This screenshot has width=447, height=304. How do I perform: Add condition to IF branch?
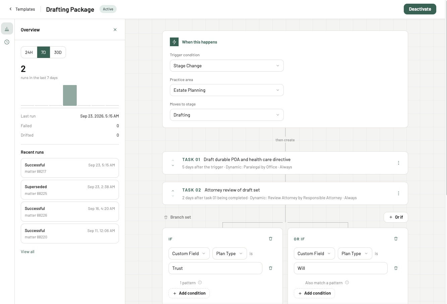click(189, 293)
